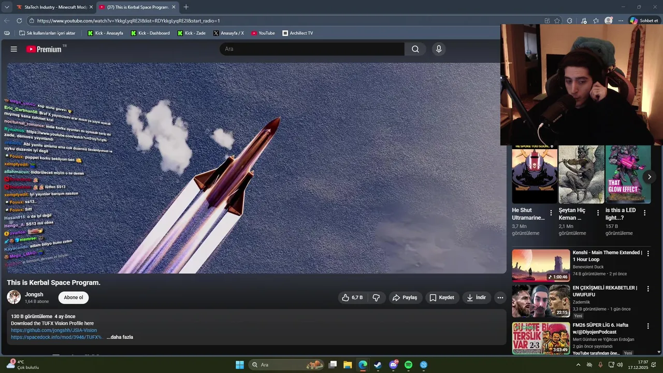Open 'EN ÇEKİŞMELİ REKABETLER' video title

[x=605, y=291]
